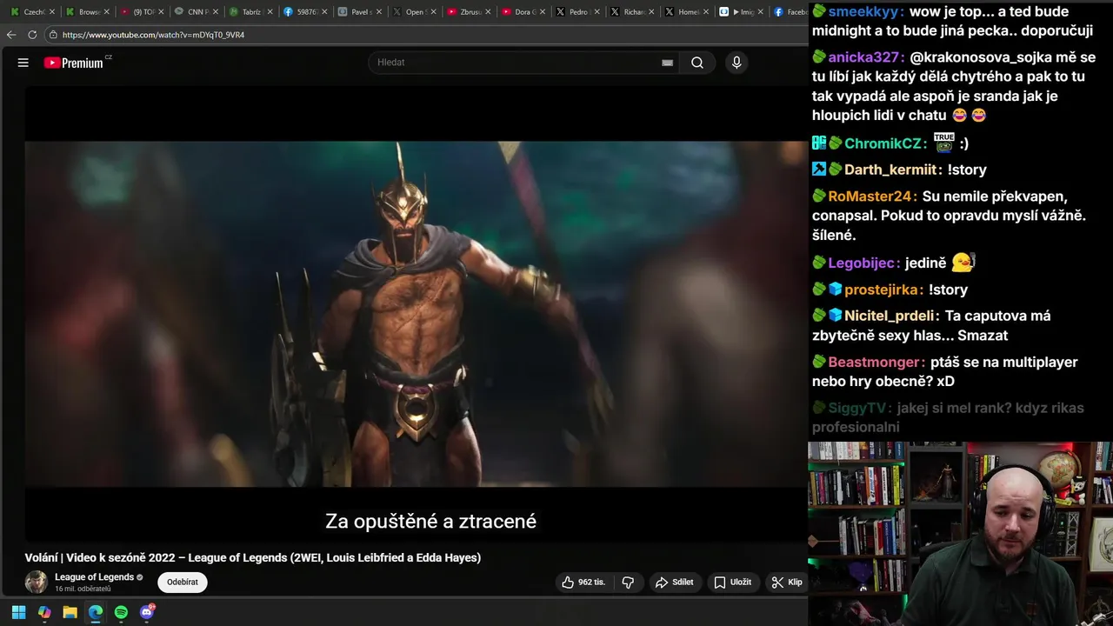Open the League of Legends channel name

click(94, 577)
